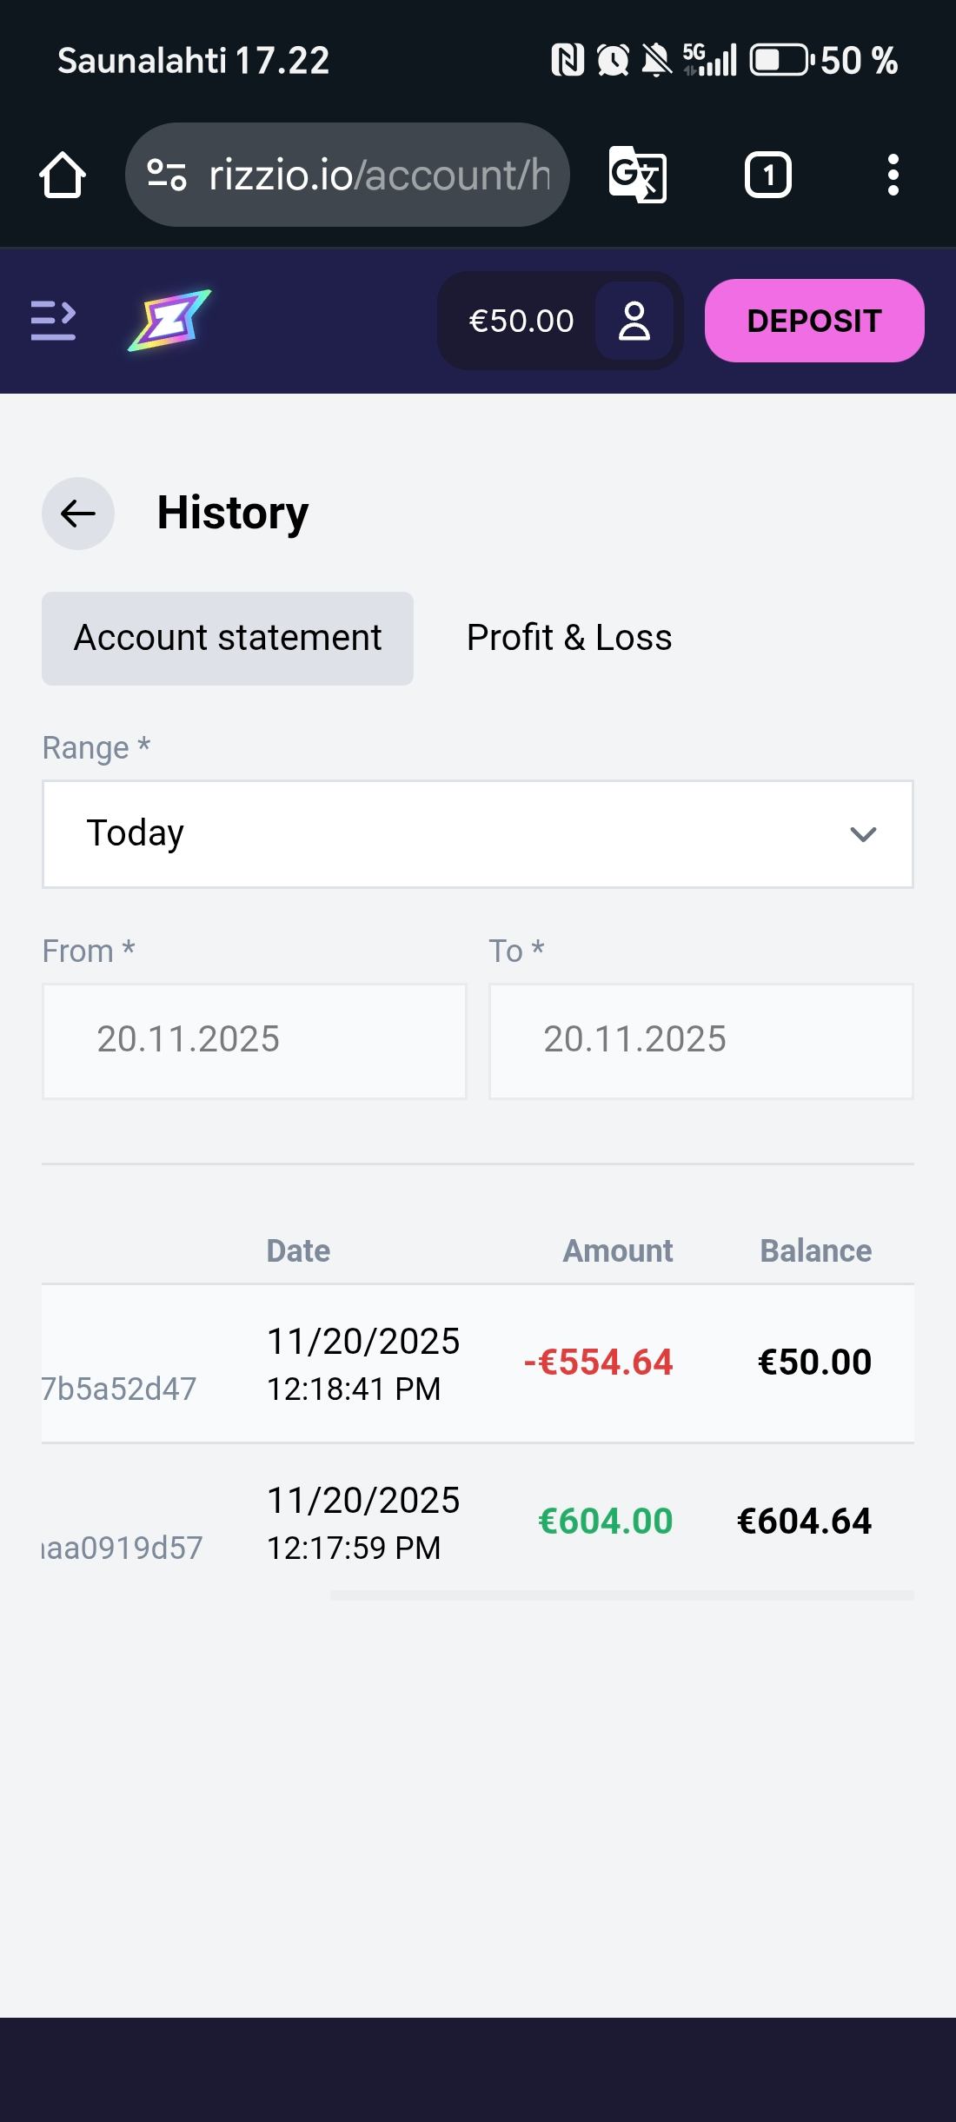Tap the Google Translate icon

pos(637,176)
